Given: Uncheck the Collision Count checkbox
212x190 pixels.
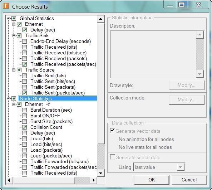Looking at the screenshot, I should 24,127.
